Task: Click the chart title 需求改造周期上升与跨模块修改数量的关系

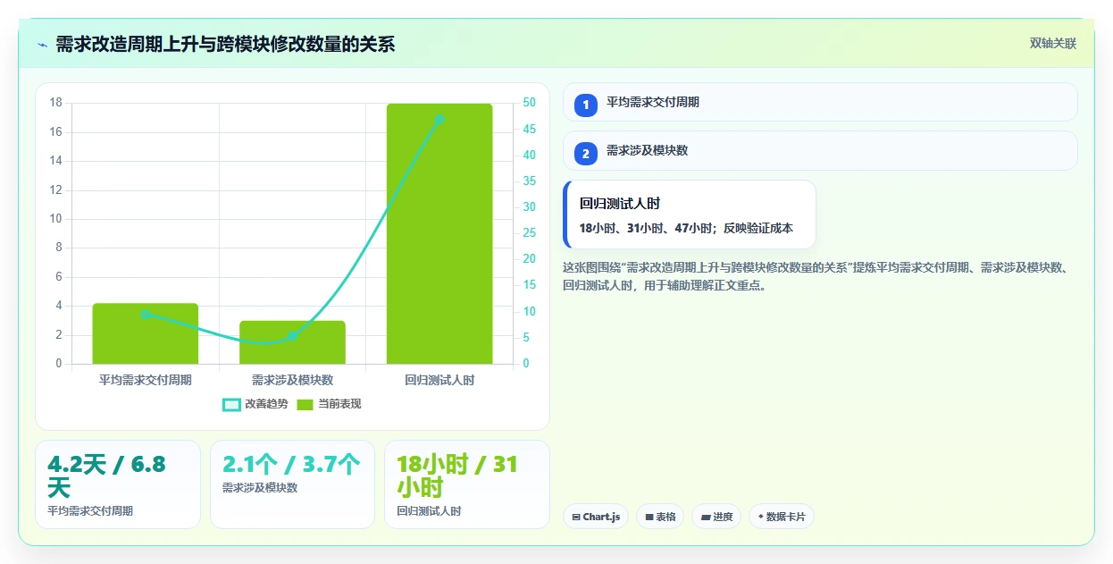Action: click(x=225, y=45)
